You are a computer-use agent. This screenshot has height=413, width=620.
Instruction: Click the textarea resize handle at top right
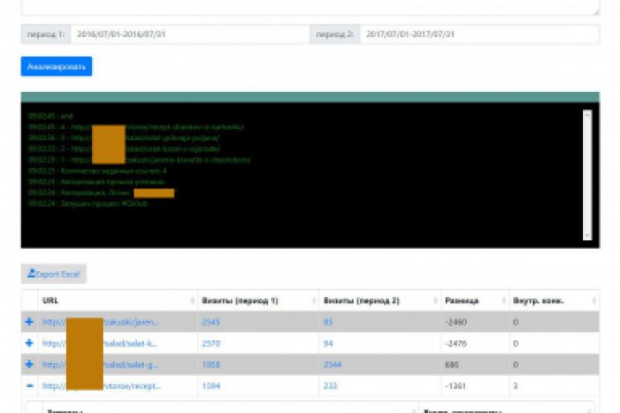point(596,12)
